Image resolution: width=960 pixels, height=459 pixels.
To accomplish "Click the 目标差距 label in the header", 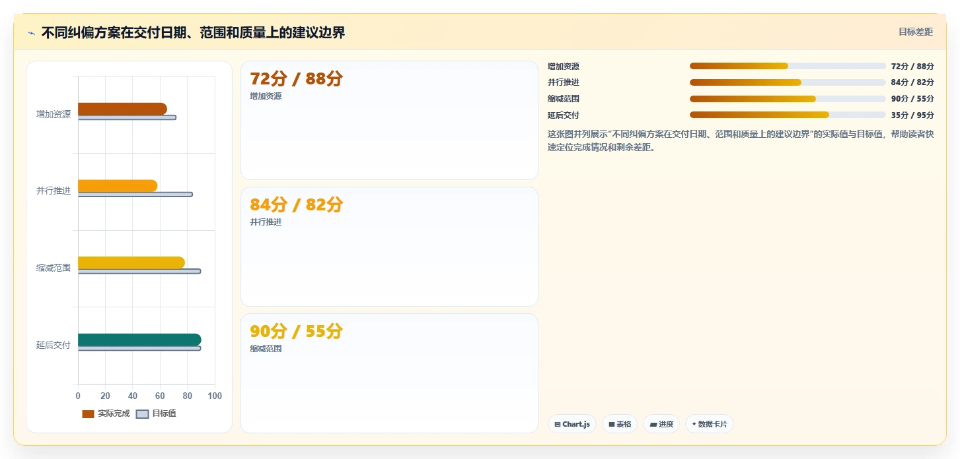I will (915, 32).
